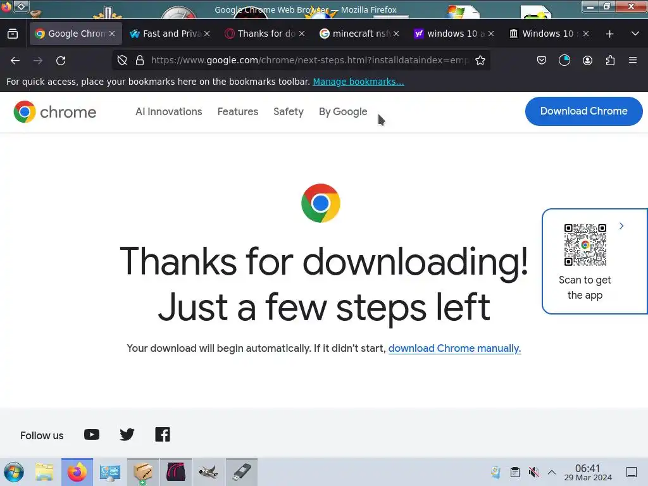Open Manage bookmarks link
The width and height of the screenshot is (648, 486).
(358, 82)
